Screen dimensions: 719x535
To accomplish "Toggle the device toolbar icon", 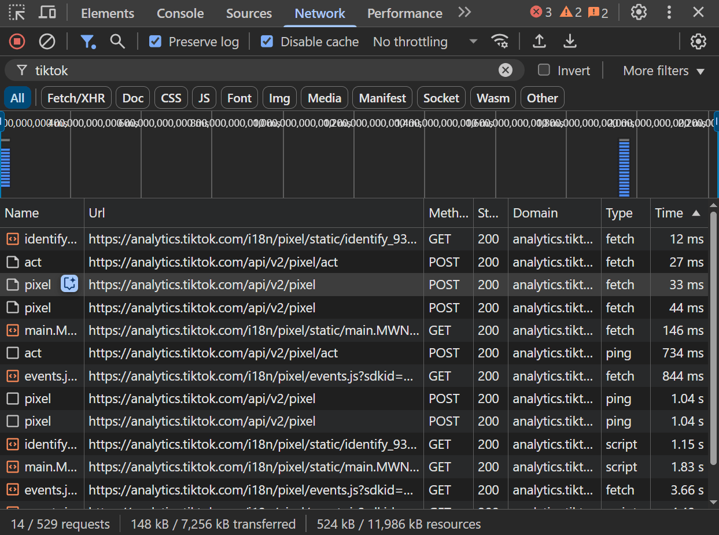I will 47,13.
